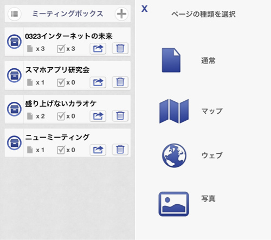Click the box icon of 0323インターネットの未来
Screen dimensions: 271x240
(x=14, y=42)
